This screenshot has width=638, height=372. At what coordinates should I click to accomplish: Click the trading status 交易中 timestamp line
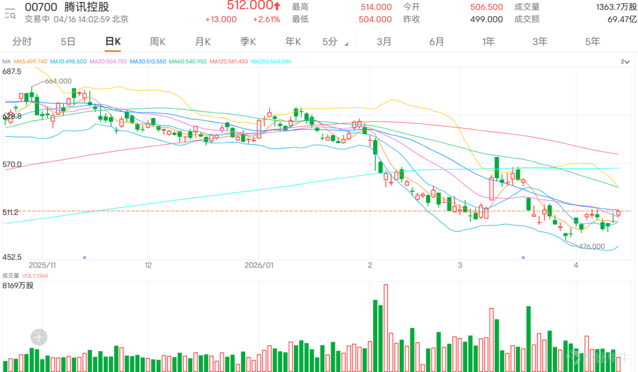click(77, 20)
